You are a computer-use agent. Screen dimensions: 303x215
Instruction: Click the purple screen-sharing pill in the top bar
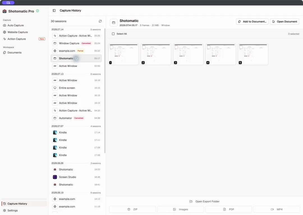pos(8,3)
